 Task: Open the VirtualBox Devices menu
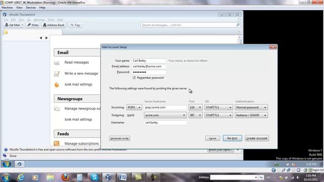point(31,8)
